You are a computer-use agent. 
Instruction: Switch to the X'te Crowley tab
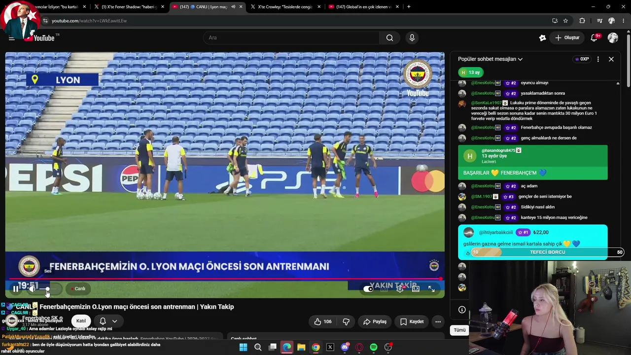[286, 7]
